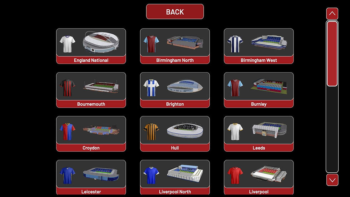Viewport: 350px width, 197px height.
Task: Click the red scrollbar thumb
Action: point(332,54)
